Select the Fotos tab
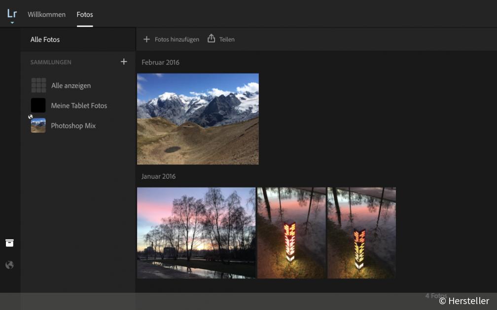The height and width of the screenshot is (310, 497). click(x=84, y=14)
